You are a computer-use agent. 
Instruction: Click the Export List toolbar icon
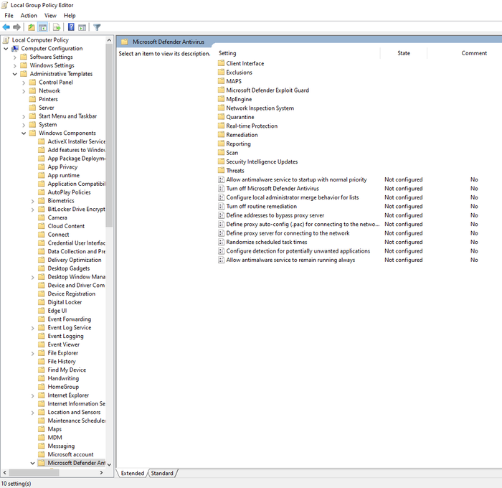coord(57,27)
